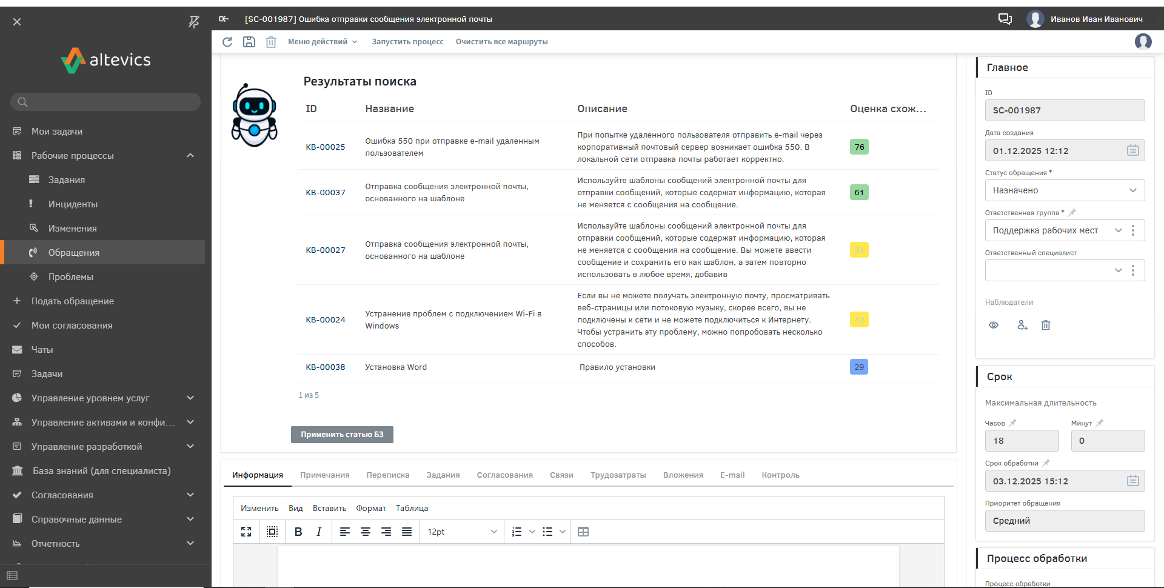Click the refresh icon in the toolbar
This screenshot has height=588, width=1164.
tap(227, 42)
